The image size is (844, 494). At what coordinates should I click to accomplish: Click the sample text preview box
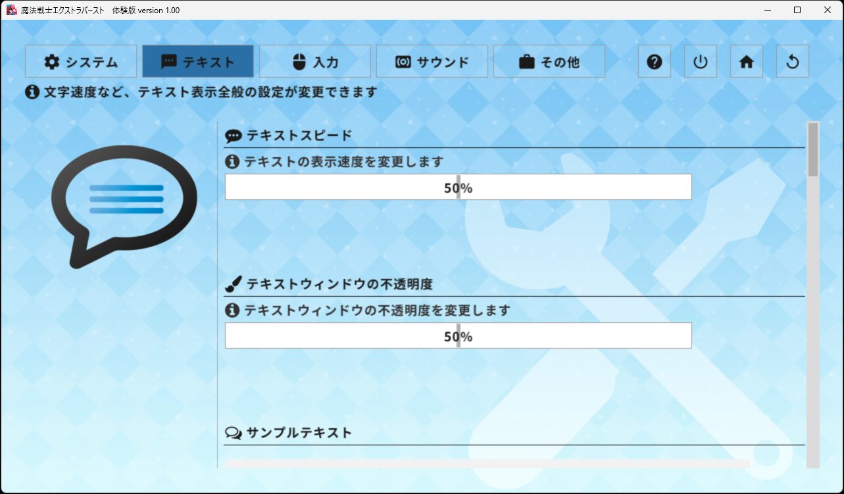coord(487,464)
